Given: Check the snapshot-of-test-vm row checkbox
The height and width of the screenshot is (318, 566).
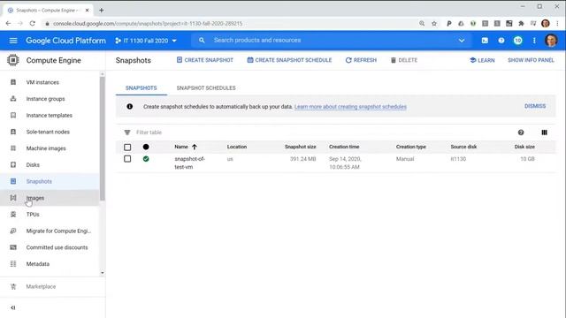Looking at the screenshot, I should coord(127,159).
